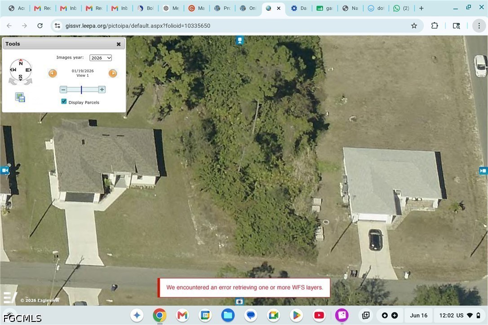Click the zoom level slider track
Image resolution: width=488 pixels, height=325 pixels.
[83, 90]
